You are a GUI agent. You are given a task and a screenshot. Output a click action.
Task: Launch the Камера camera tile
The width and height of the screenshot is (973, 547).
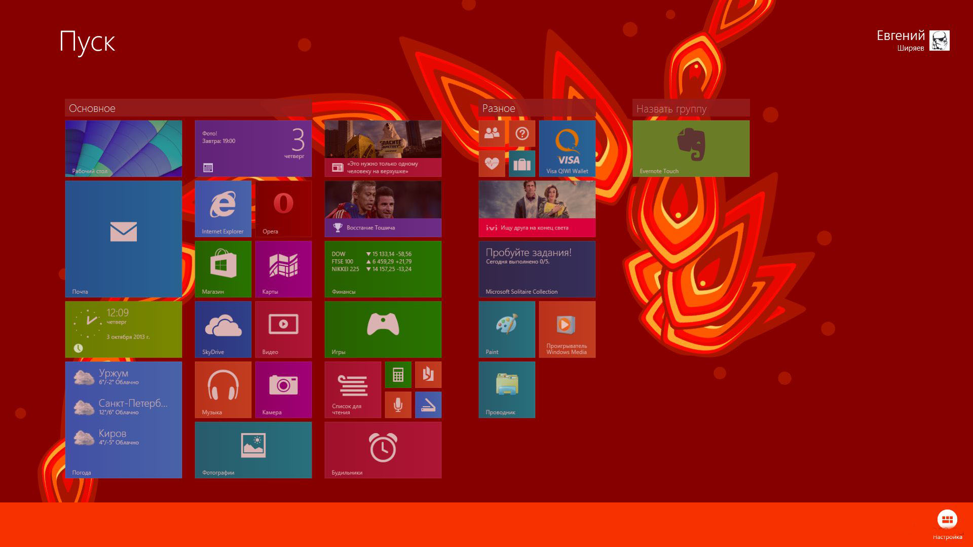coord(283,389)
